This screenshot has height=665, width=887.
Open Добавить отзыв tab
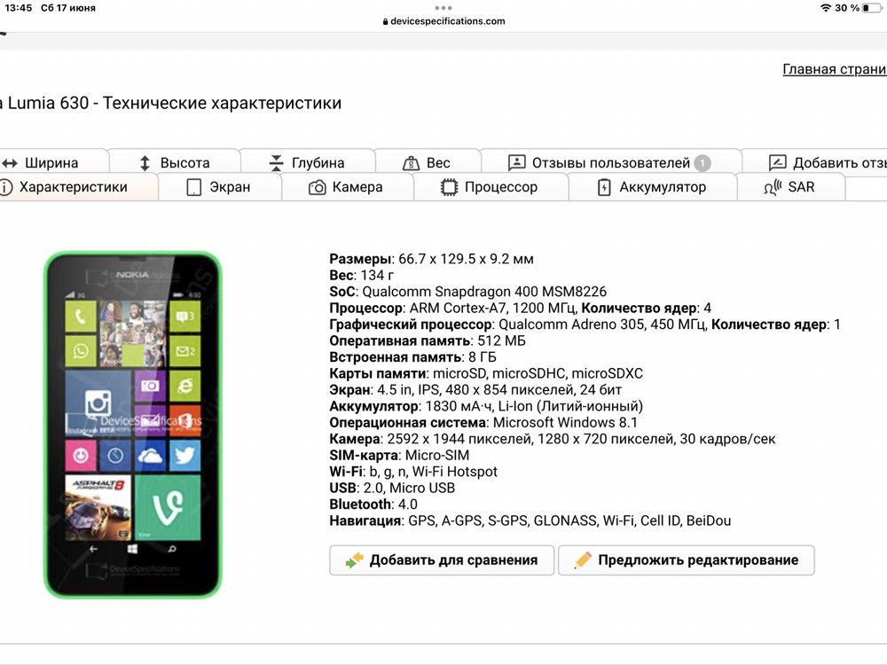(814, 163)
